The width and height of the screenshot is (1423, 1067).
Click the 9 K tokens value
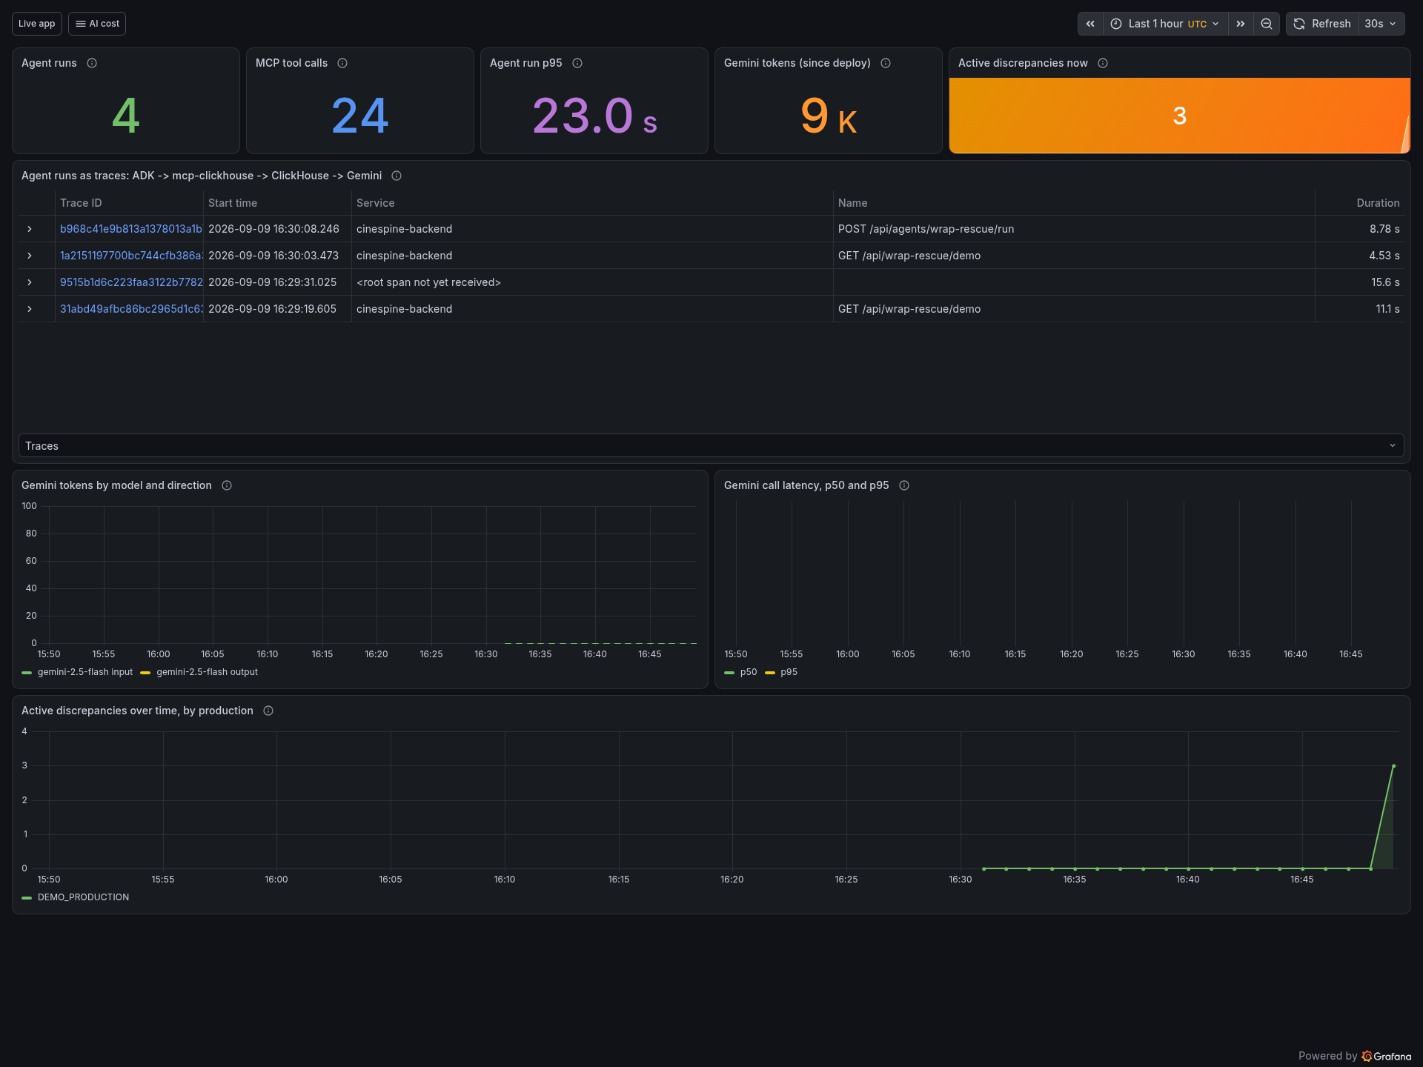[x=829, y=116]
